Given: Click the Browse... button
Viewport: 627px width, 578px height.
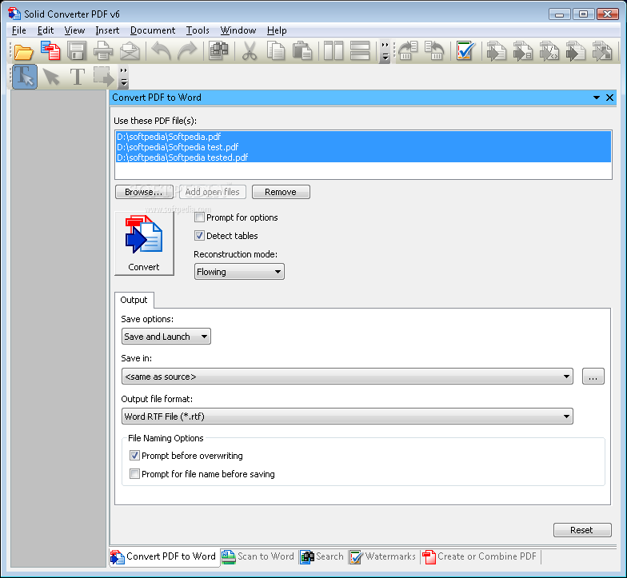Looking at the screenshot, I should click(x=144, y=192).
